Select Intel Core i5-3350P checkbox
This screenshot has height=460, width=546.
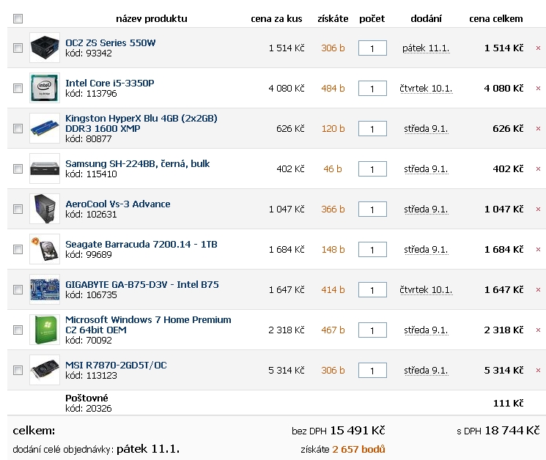click(x=18, y=88)
